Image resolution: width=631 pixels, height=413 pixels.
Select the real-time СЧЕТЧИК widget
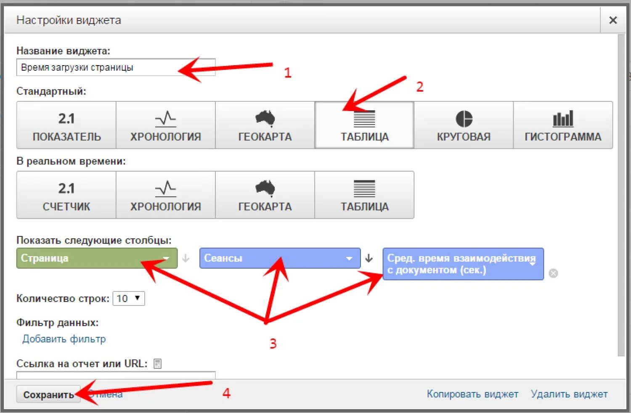(x=66, y=195)
